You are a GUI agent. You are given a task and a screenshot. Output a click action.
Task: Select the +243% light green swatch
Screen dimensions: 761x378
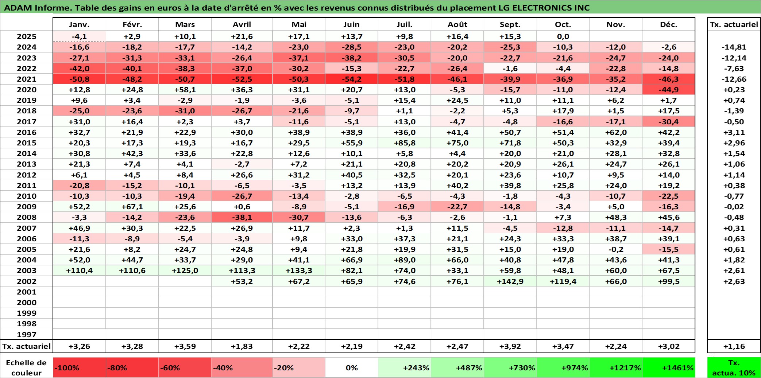[x=405, y=367]
